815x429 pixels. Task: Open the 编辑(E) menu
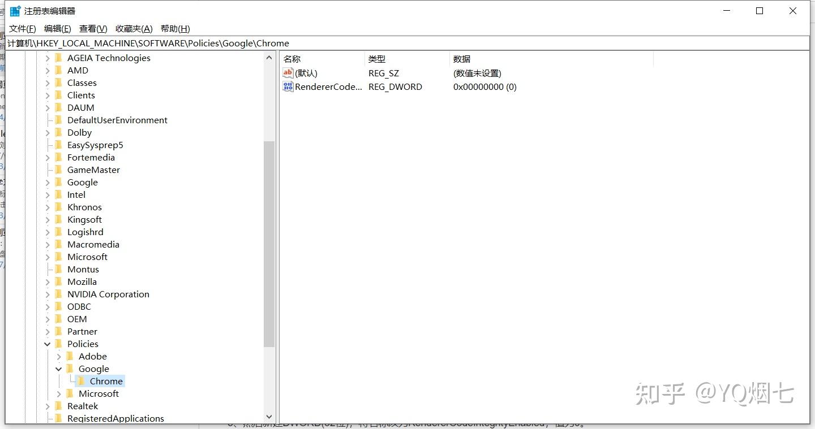coord(58,29)
